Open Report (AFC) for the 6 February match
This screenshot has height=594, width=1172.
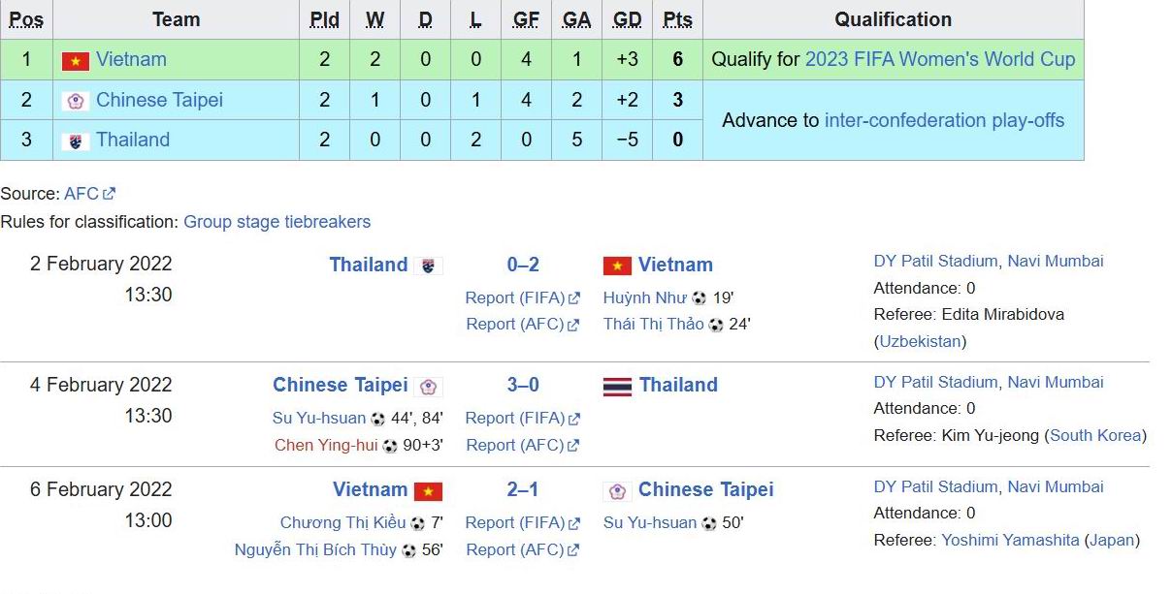coord(514,549)
